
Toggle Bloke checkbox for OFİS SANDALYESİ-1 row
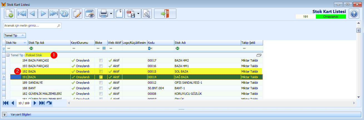click(x=101, y=82)
